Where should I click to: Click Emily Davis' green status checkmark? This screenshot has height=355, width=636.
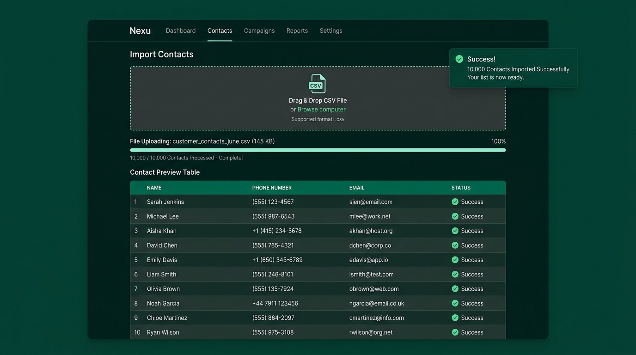(455, 260)
